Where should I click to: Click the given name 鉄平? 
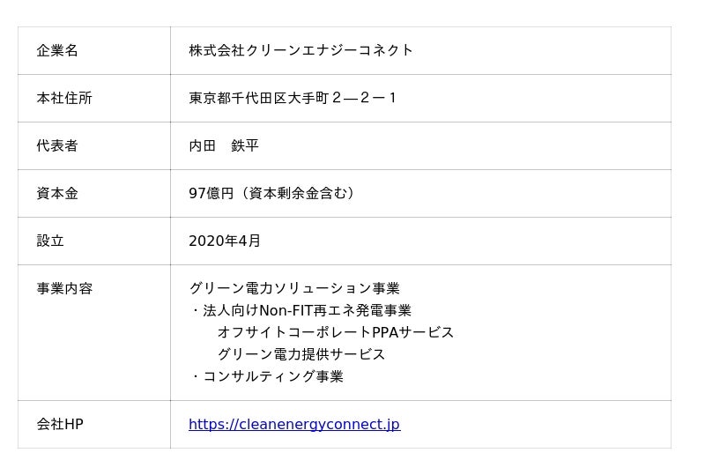(x=245, y=146)
